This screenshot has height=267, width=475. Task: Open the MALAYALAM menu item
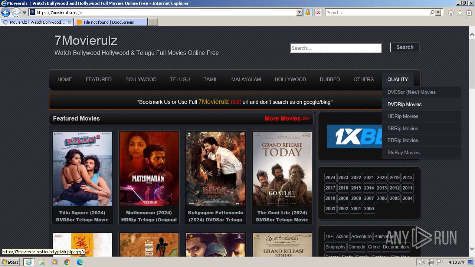pos(246,79)
